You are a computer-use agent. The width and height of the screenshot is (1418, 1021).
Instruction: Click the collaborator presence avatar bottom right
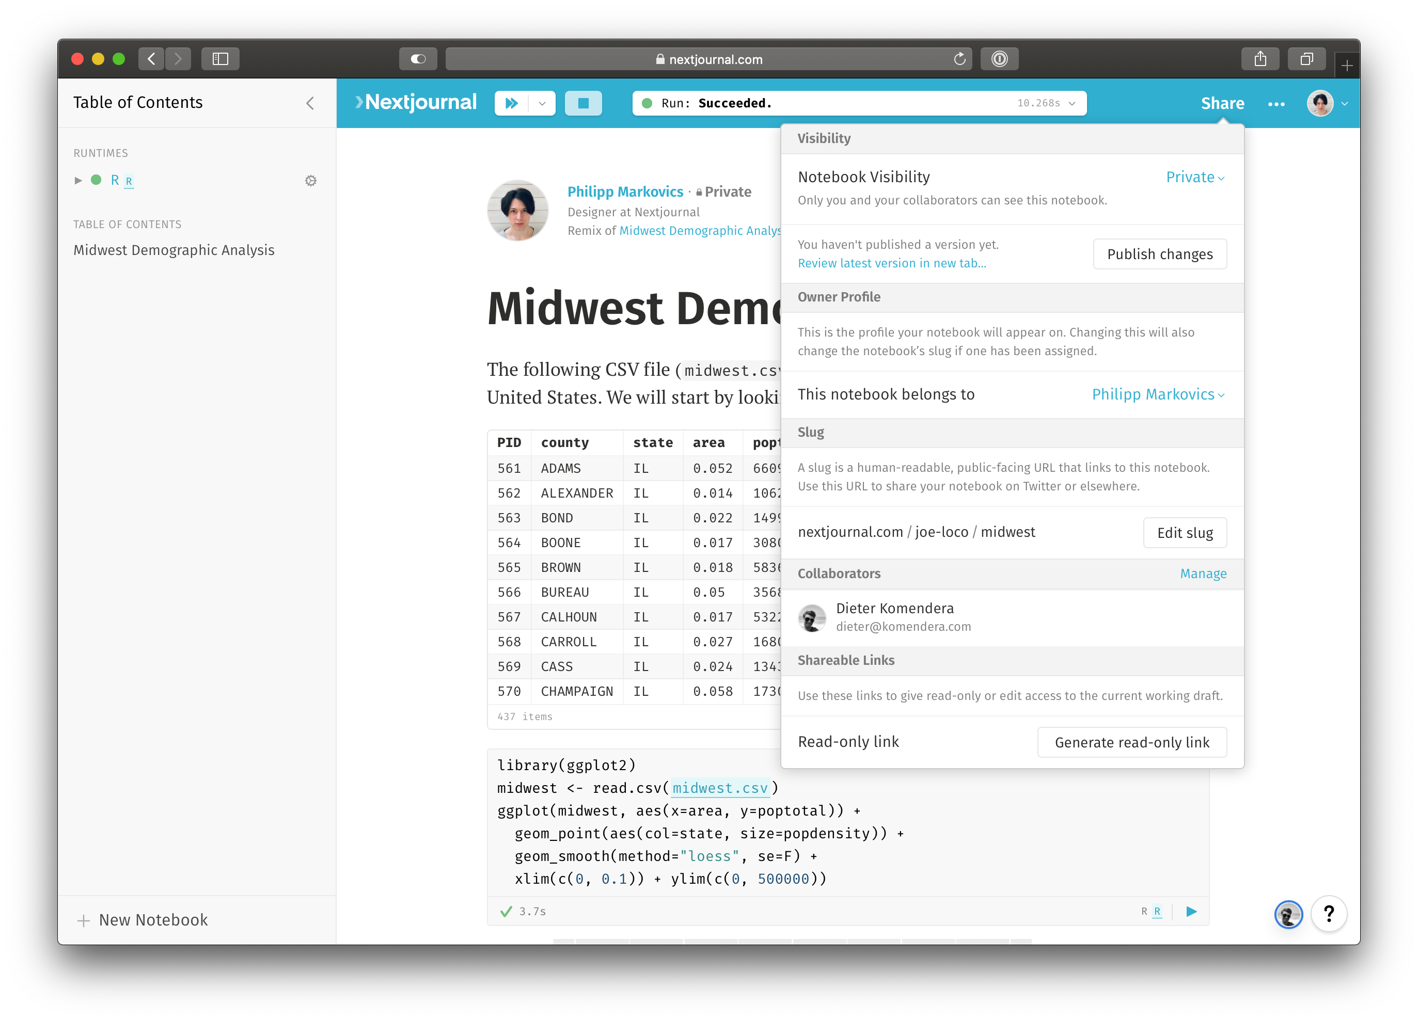[1288, 915]
